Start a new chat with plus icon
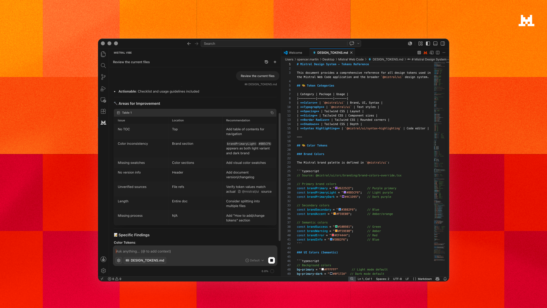Image resolution: width=547 pixels, height=308 pixels. click(275, 62)
